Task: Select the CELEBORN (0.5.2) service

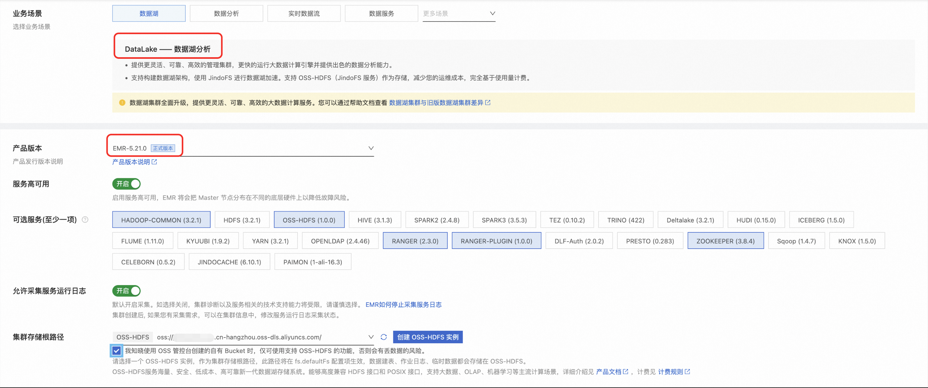Action: (148, 262)
